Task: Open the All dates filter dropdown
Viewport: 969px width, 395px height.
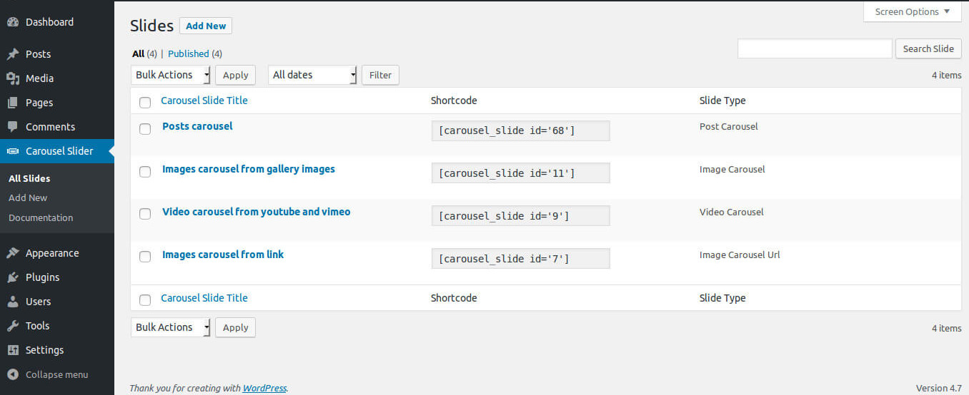Action: [x=312, y=75]
